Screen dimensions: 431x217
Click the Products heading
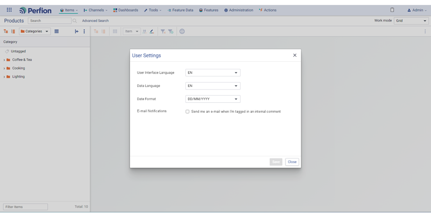pos(14,21)
